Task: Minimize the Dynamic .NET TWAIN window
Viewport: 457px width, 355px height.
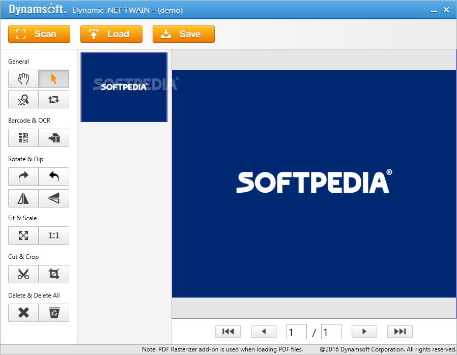Action: tap(434, 11)
